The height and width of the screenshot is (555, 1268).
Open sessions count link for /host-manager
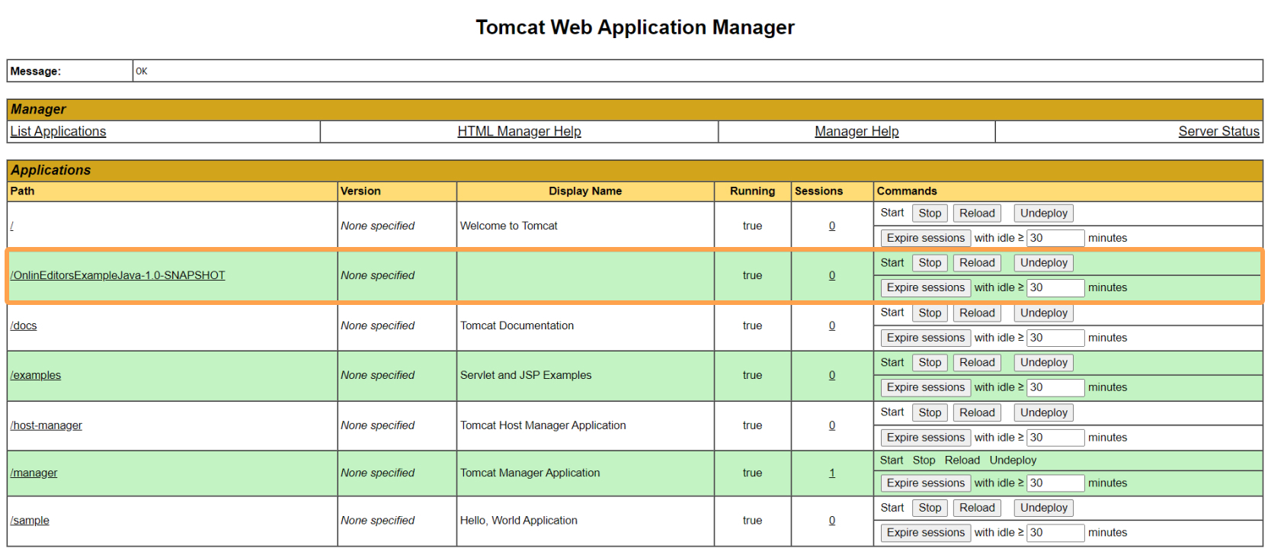[832, 425]
